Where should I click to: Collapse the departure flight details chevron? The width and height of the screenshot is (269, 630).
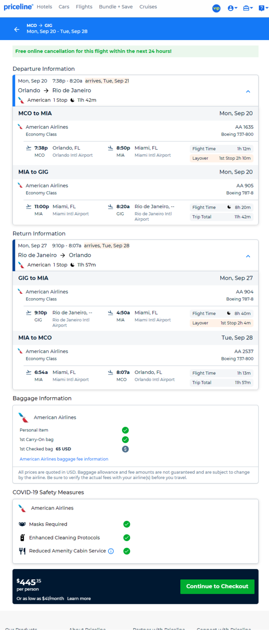pyautogui.click(x=248, y=91)
